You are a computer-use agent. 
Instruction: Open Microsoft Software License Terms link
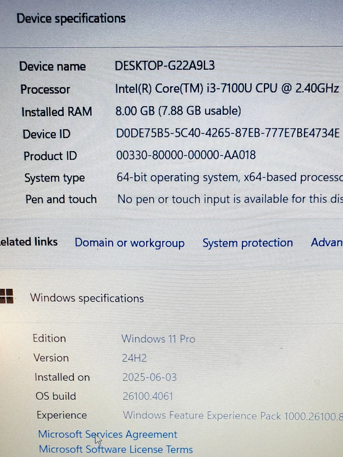pos(116,449)
